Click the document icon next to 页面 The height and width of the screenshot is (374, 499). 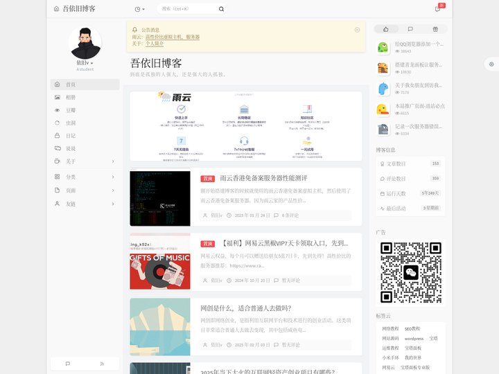[x=58, y=190]
